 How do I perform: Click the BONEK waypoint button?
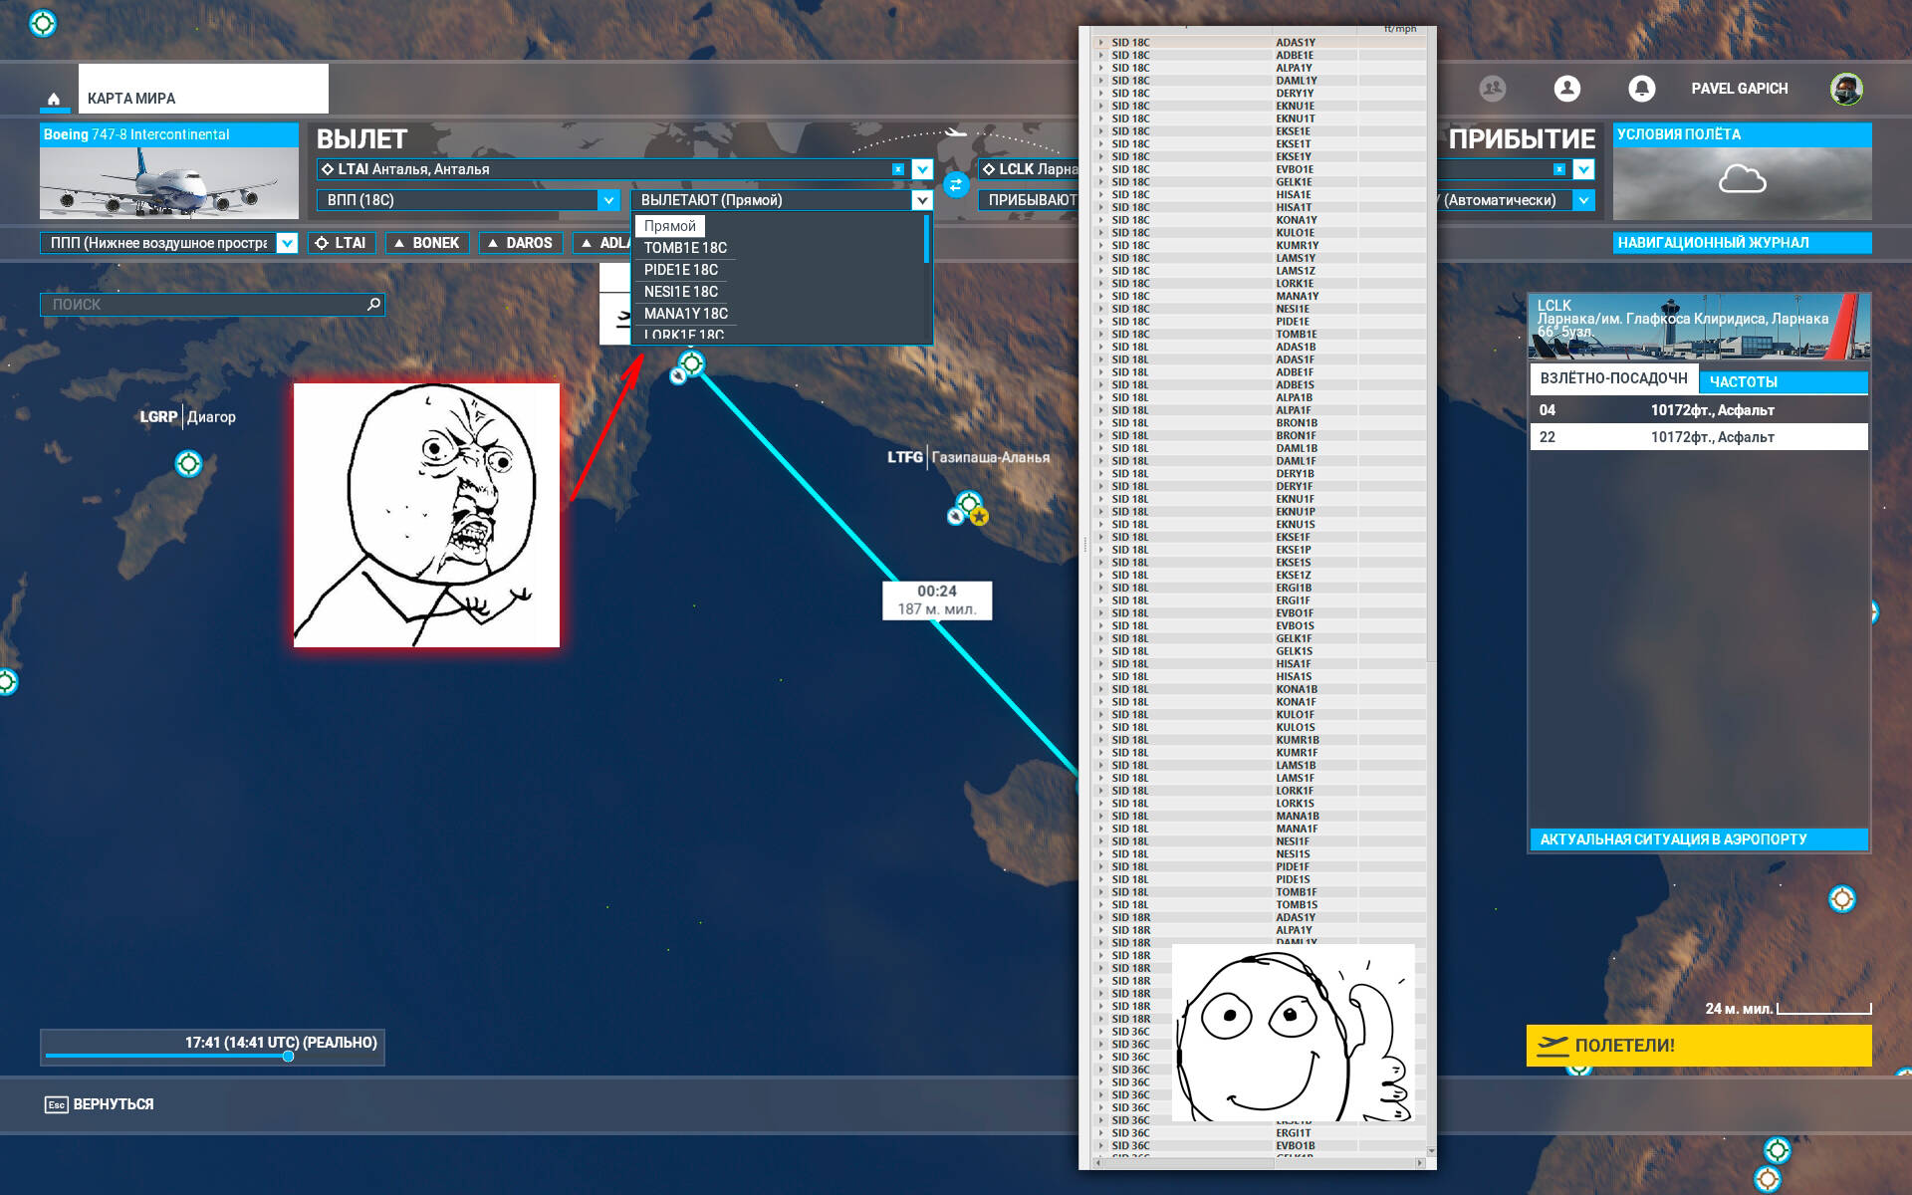(x=426, y=243)
